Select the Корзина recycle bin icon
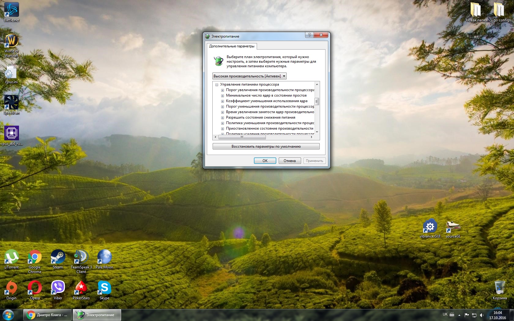 coord(500,290)
